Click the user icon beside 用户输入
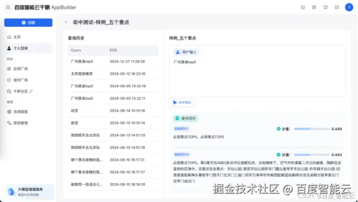Image resolution: width=358 pixels, height=202 pixels. click(x=178, y=52)
